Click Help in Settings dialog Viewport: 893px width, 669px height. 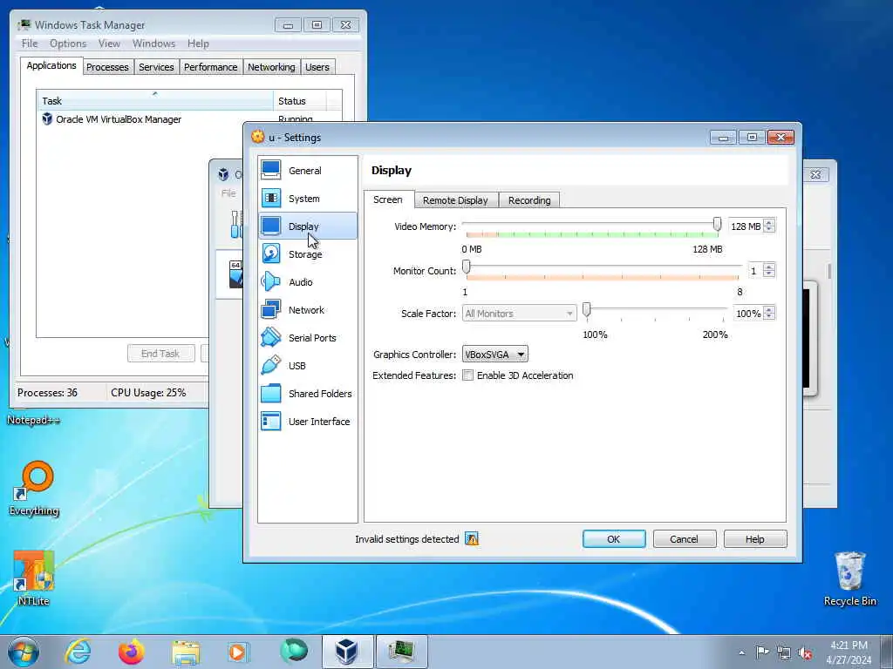coord(755,538)
